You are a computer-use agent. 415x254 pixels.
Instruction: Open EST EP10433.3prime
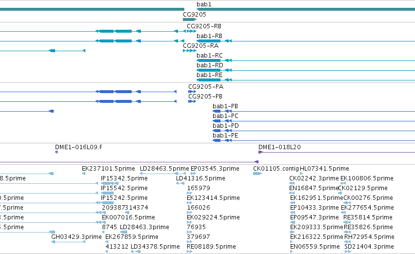315,208
